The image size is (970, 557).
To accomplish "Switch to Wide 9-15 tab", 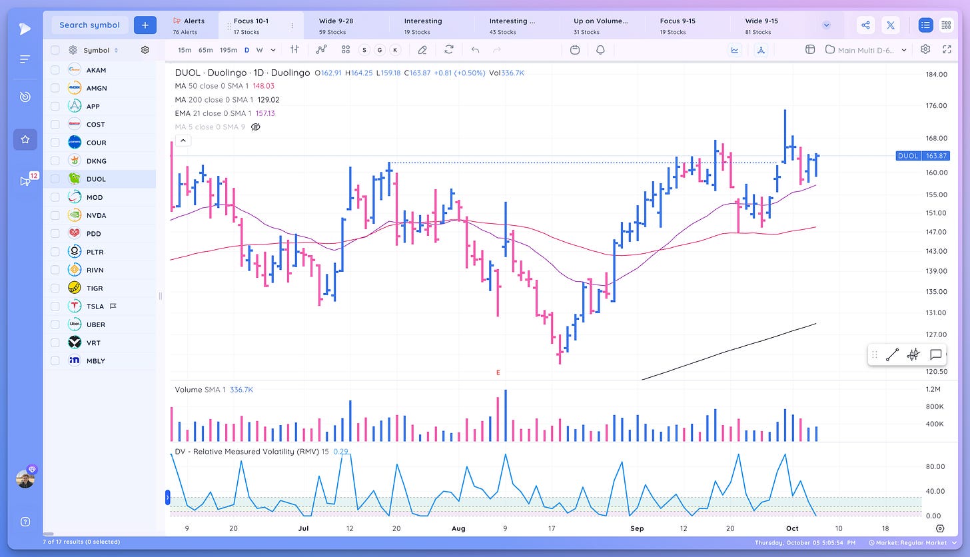I will coord(761,25).
